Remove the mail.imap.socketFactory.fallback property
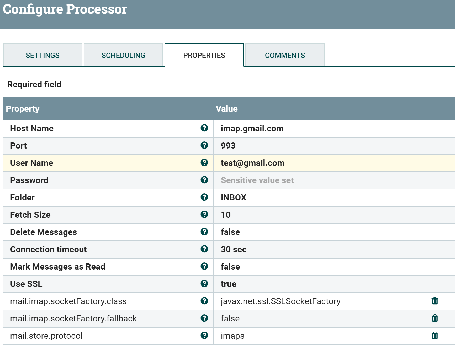Screen dimensions: 455x346 pos(435,318)
